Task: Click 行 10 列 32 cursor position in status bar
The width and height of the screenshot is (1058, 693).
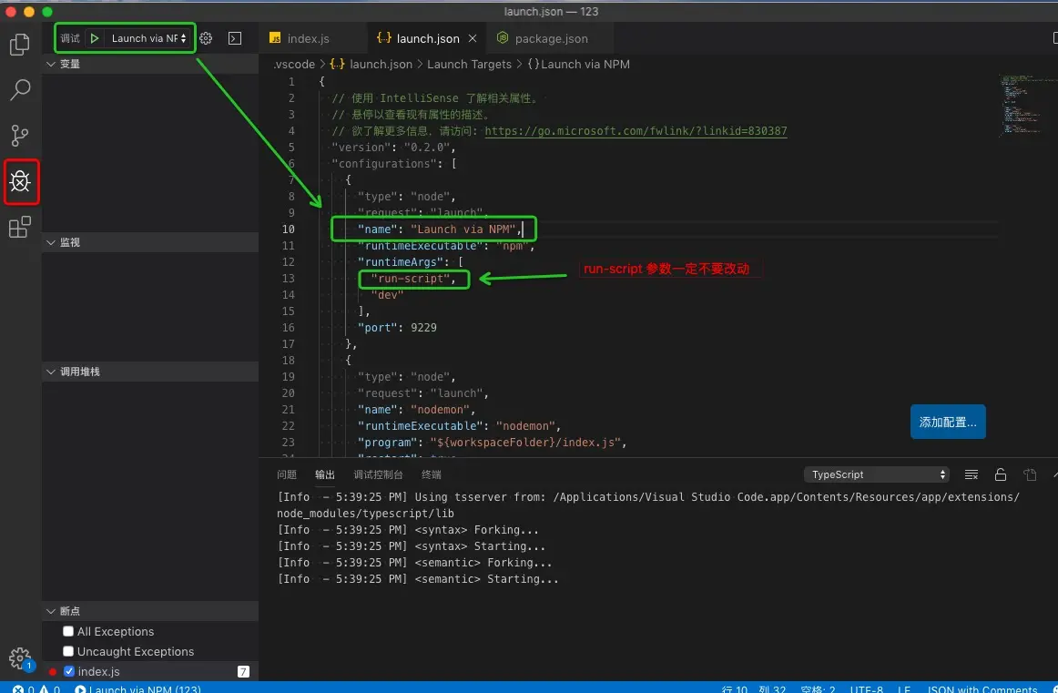Action: (x=754, y=689)
